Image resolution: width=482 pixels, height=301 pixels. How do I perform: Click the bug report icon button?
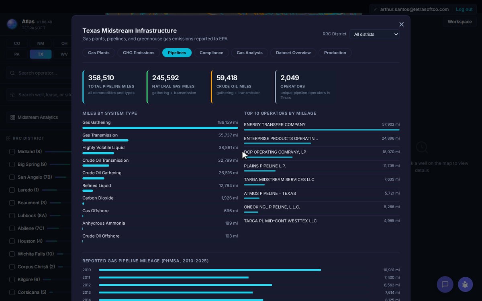(x=465, y=284)
